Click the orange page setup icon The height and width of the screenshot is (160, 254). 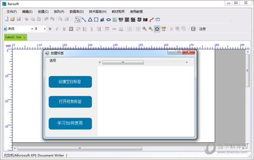163,29
